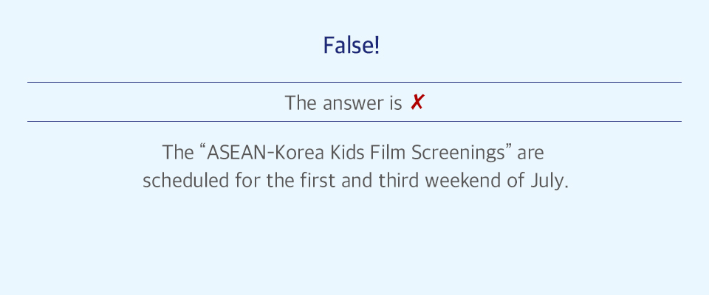Click the word "is" before the red X
709x295 pixels.
tap(394, 103)
